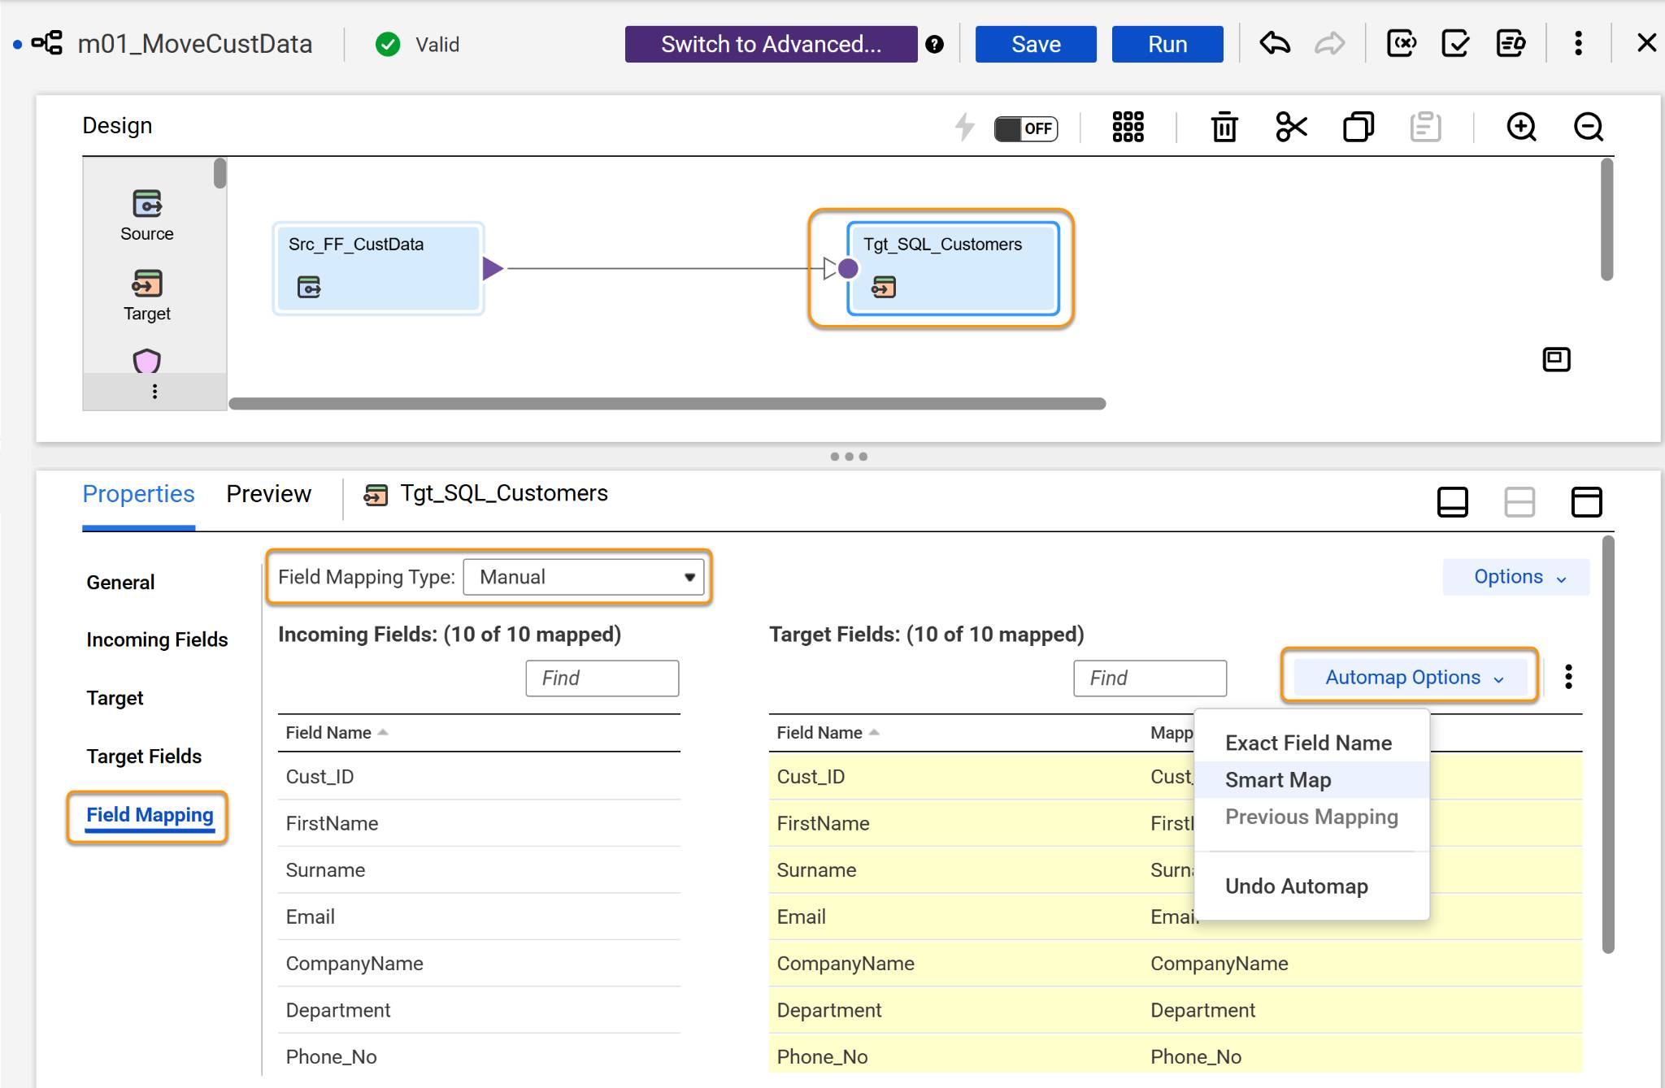Switch to the Preview tab
The image size is (1665, 1088).
point(268,494)
